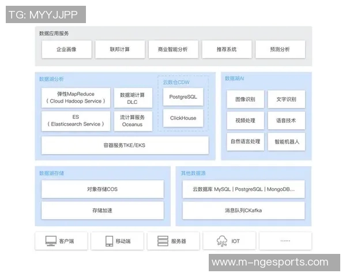Click the 客户端 label text
346x277 pixels.
[x=66, y=241]
